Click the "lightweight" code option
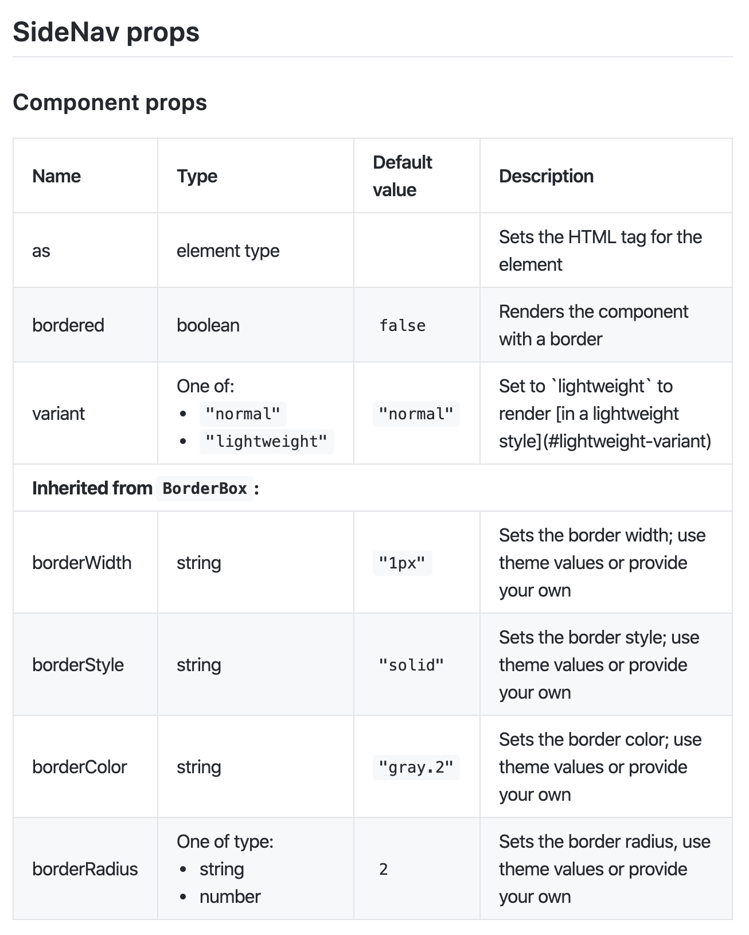749x935 pixels. [x=266, y=442]
